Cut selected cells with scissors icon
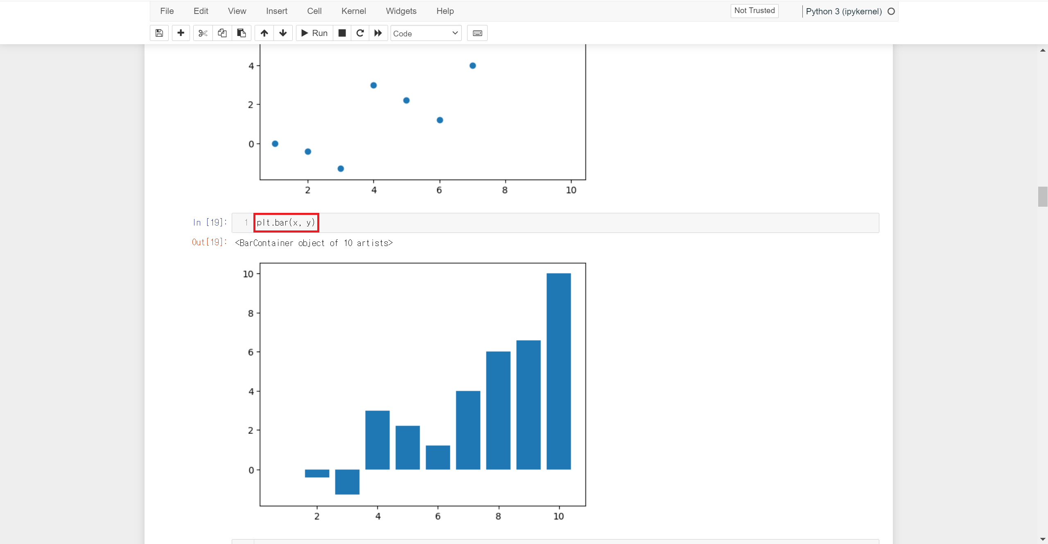 point(203,33)
